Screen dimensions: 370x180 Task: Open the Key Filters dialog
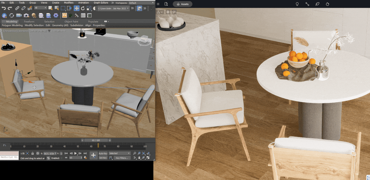pyautogui.click(x=122, y=158)
